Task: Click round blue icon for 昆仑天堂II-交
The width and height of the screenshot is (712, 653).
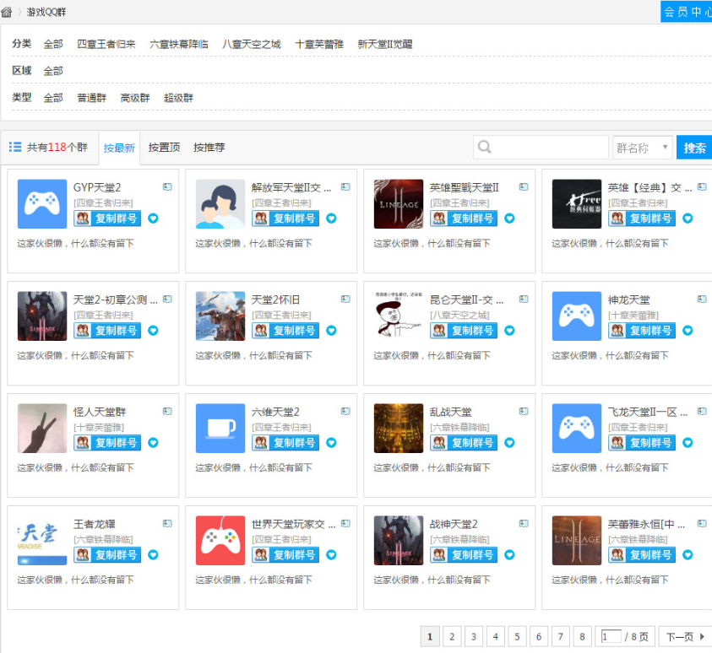Action: coord(509,331)
